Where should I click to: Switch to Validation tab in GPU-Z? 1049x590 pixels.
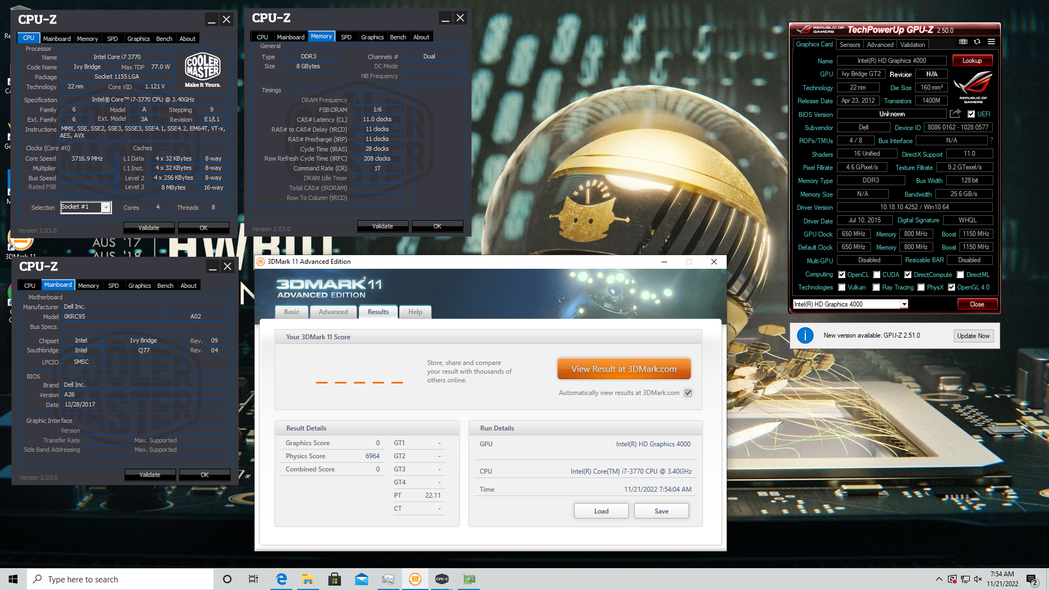coord(912,45)
